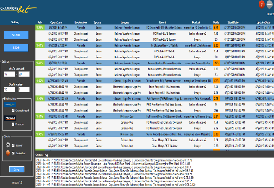Select the 1.40% arb percentage cell
The height and width of the screenshot is (188, 274).
pos(40,63)
